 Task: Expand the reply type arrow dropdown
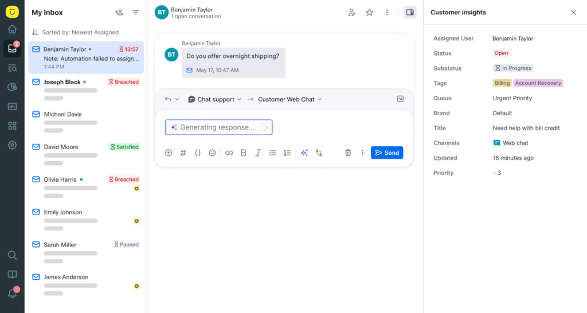point(172,99)
